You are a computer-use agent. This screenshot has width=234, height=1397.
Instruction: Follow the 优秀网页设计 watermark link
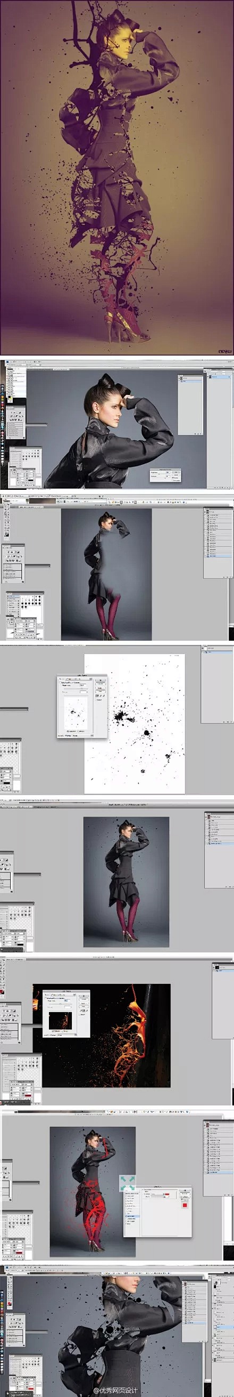[x=116, y=1390]
